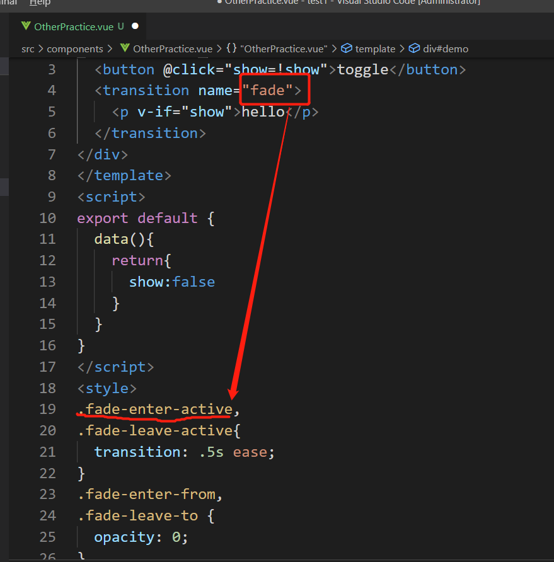This screenshot has height=562, width=554.
Task: Open the div#demo breadcrumb symbol
Action: [446, 49]
